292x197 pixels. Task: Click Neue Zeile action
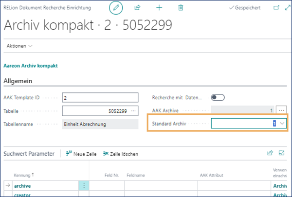point(81,154)
